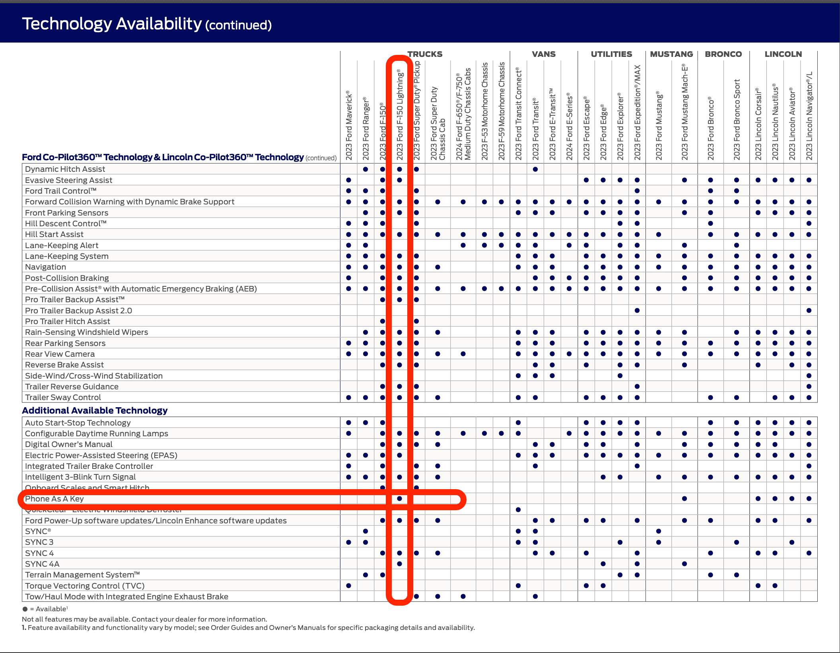Select the 'Front Parking Sensors' row label

[66, 213]
